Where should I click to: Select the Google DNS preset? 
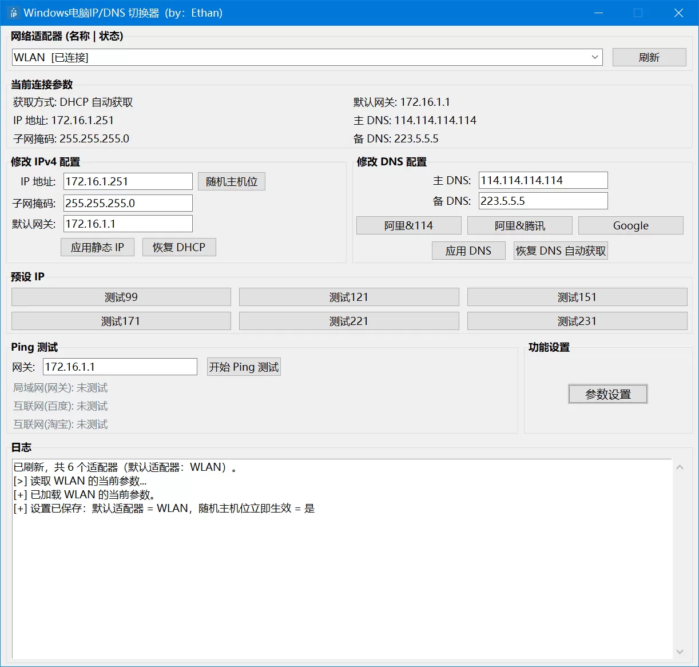pos(631,225)
